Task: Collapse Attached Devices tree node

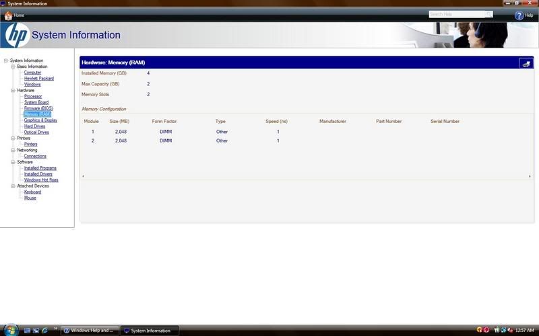Action: (13, 186)
